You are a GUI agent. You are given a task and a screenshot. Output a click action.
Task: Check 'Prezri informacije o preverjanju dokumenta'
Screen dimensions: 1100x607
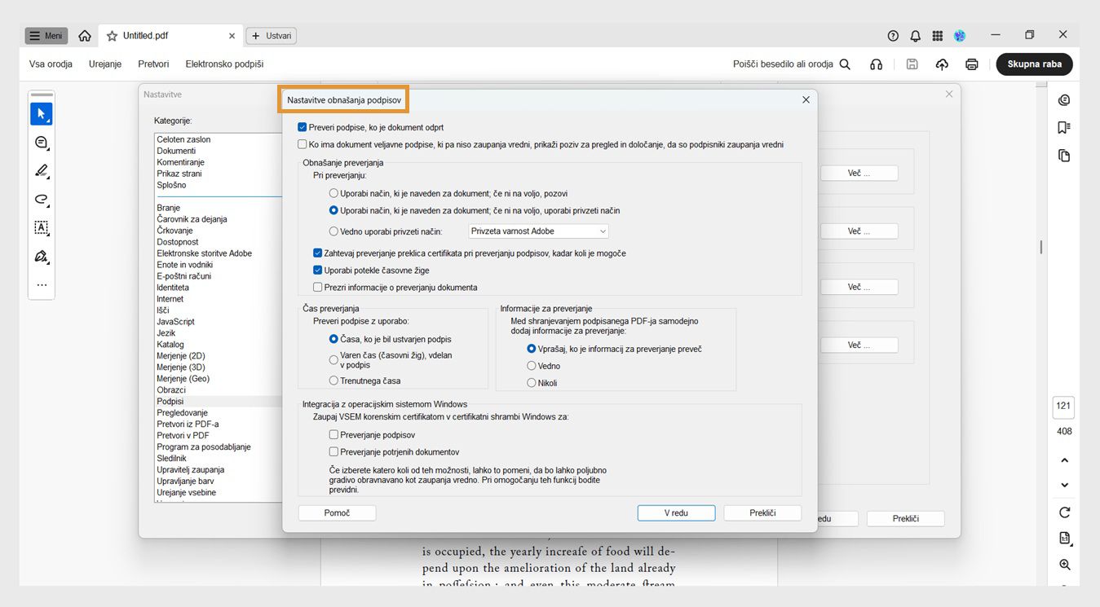tap(318, 288)
